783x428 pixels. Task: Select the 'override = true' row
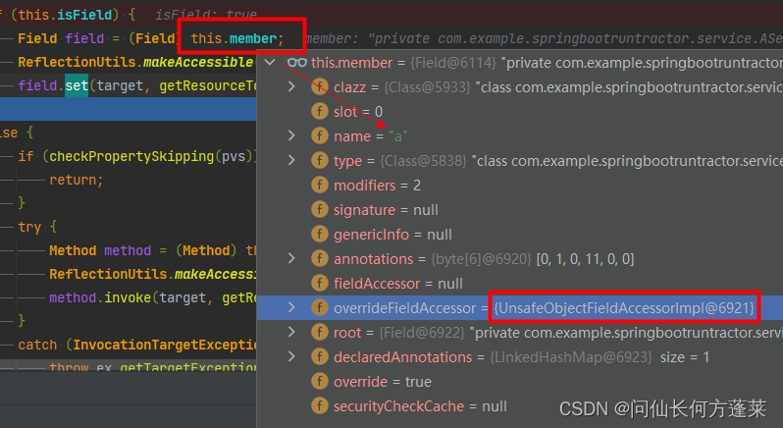click(x=520, y=381)
